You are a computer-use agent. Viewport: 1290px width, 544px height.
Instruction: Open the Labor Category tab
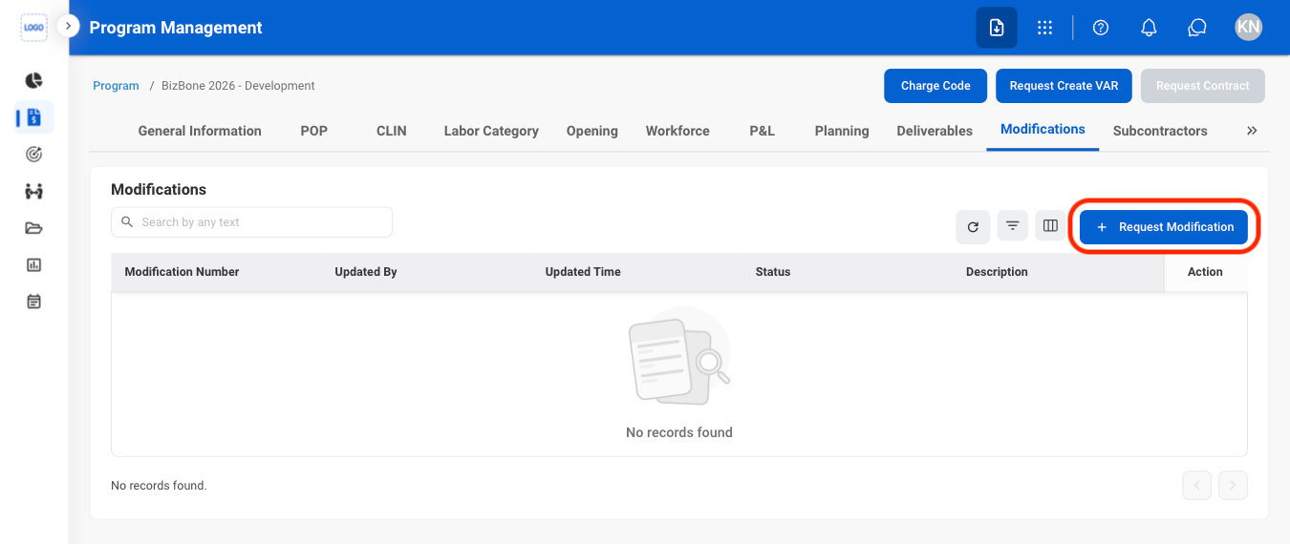pos(491,131)
